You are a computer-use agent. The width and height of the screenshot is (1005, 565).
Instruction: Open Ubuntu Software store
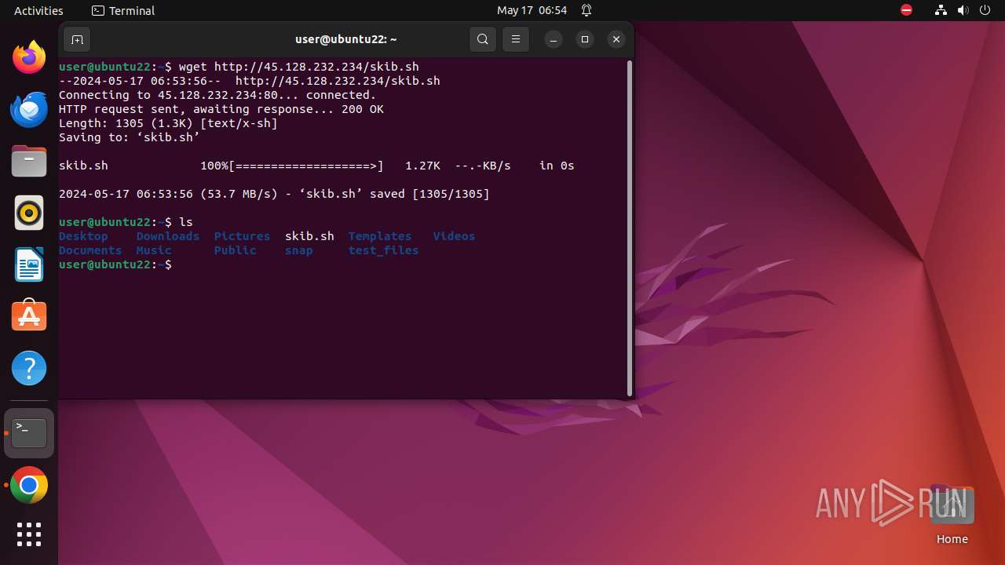[x=29, y=316]
